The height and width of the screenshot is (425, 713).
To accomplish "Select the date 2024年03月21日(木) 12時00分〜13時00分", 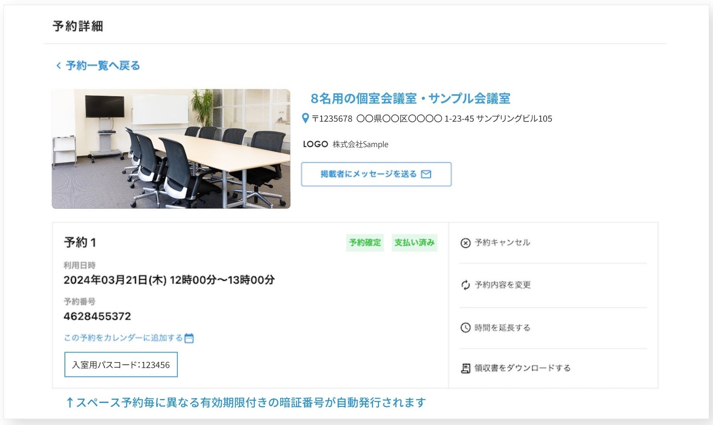I will tap(169, 280).
